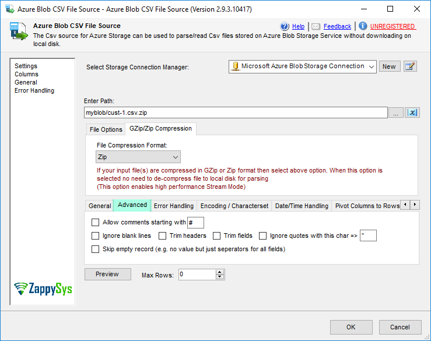Image resolution: width=431 pixels, height=341 pixels.
Task: Open the Error Handling tab
Action: 174,206
